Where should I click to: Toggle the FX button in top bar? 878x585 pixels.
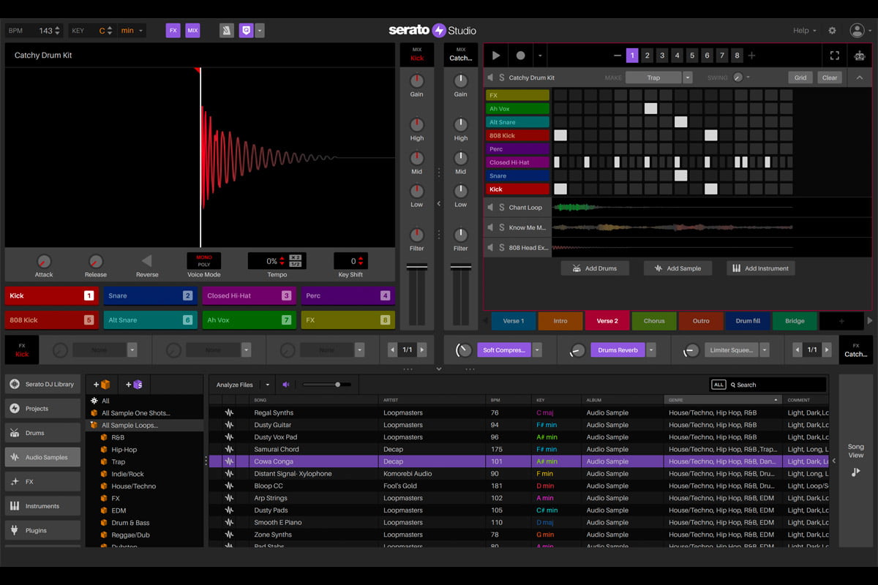tap(173, 31)
